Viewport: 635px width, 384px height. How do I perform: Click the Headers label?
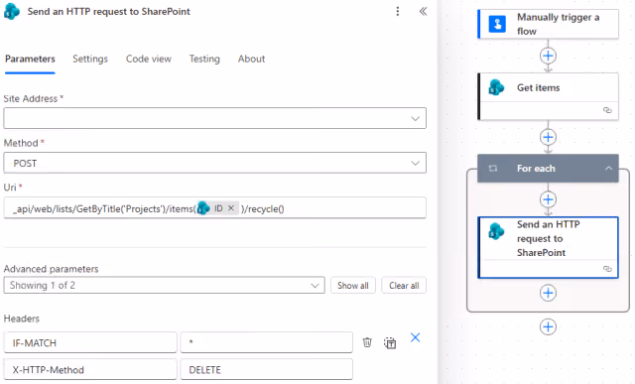point(22,319)
